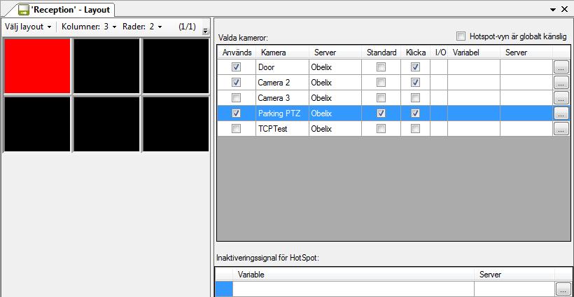Open the Kolumner dropdown
574x297 pixels.
[x=89, y=27]
